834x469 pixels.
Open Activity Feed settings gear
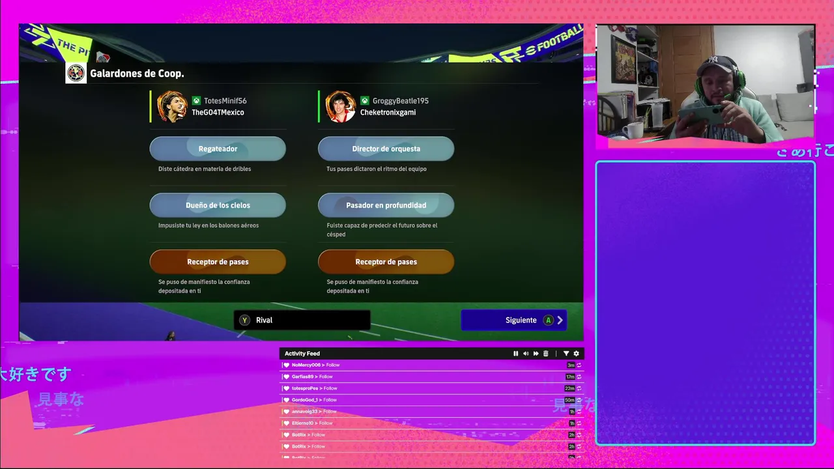(576, 354)
